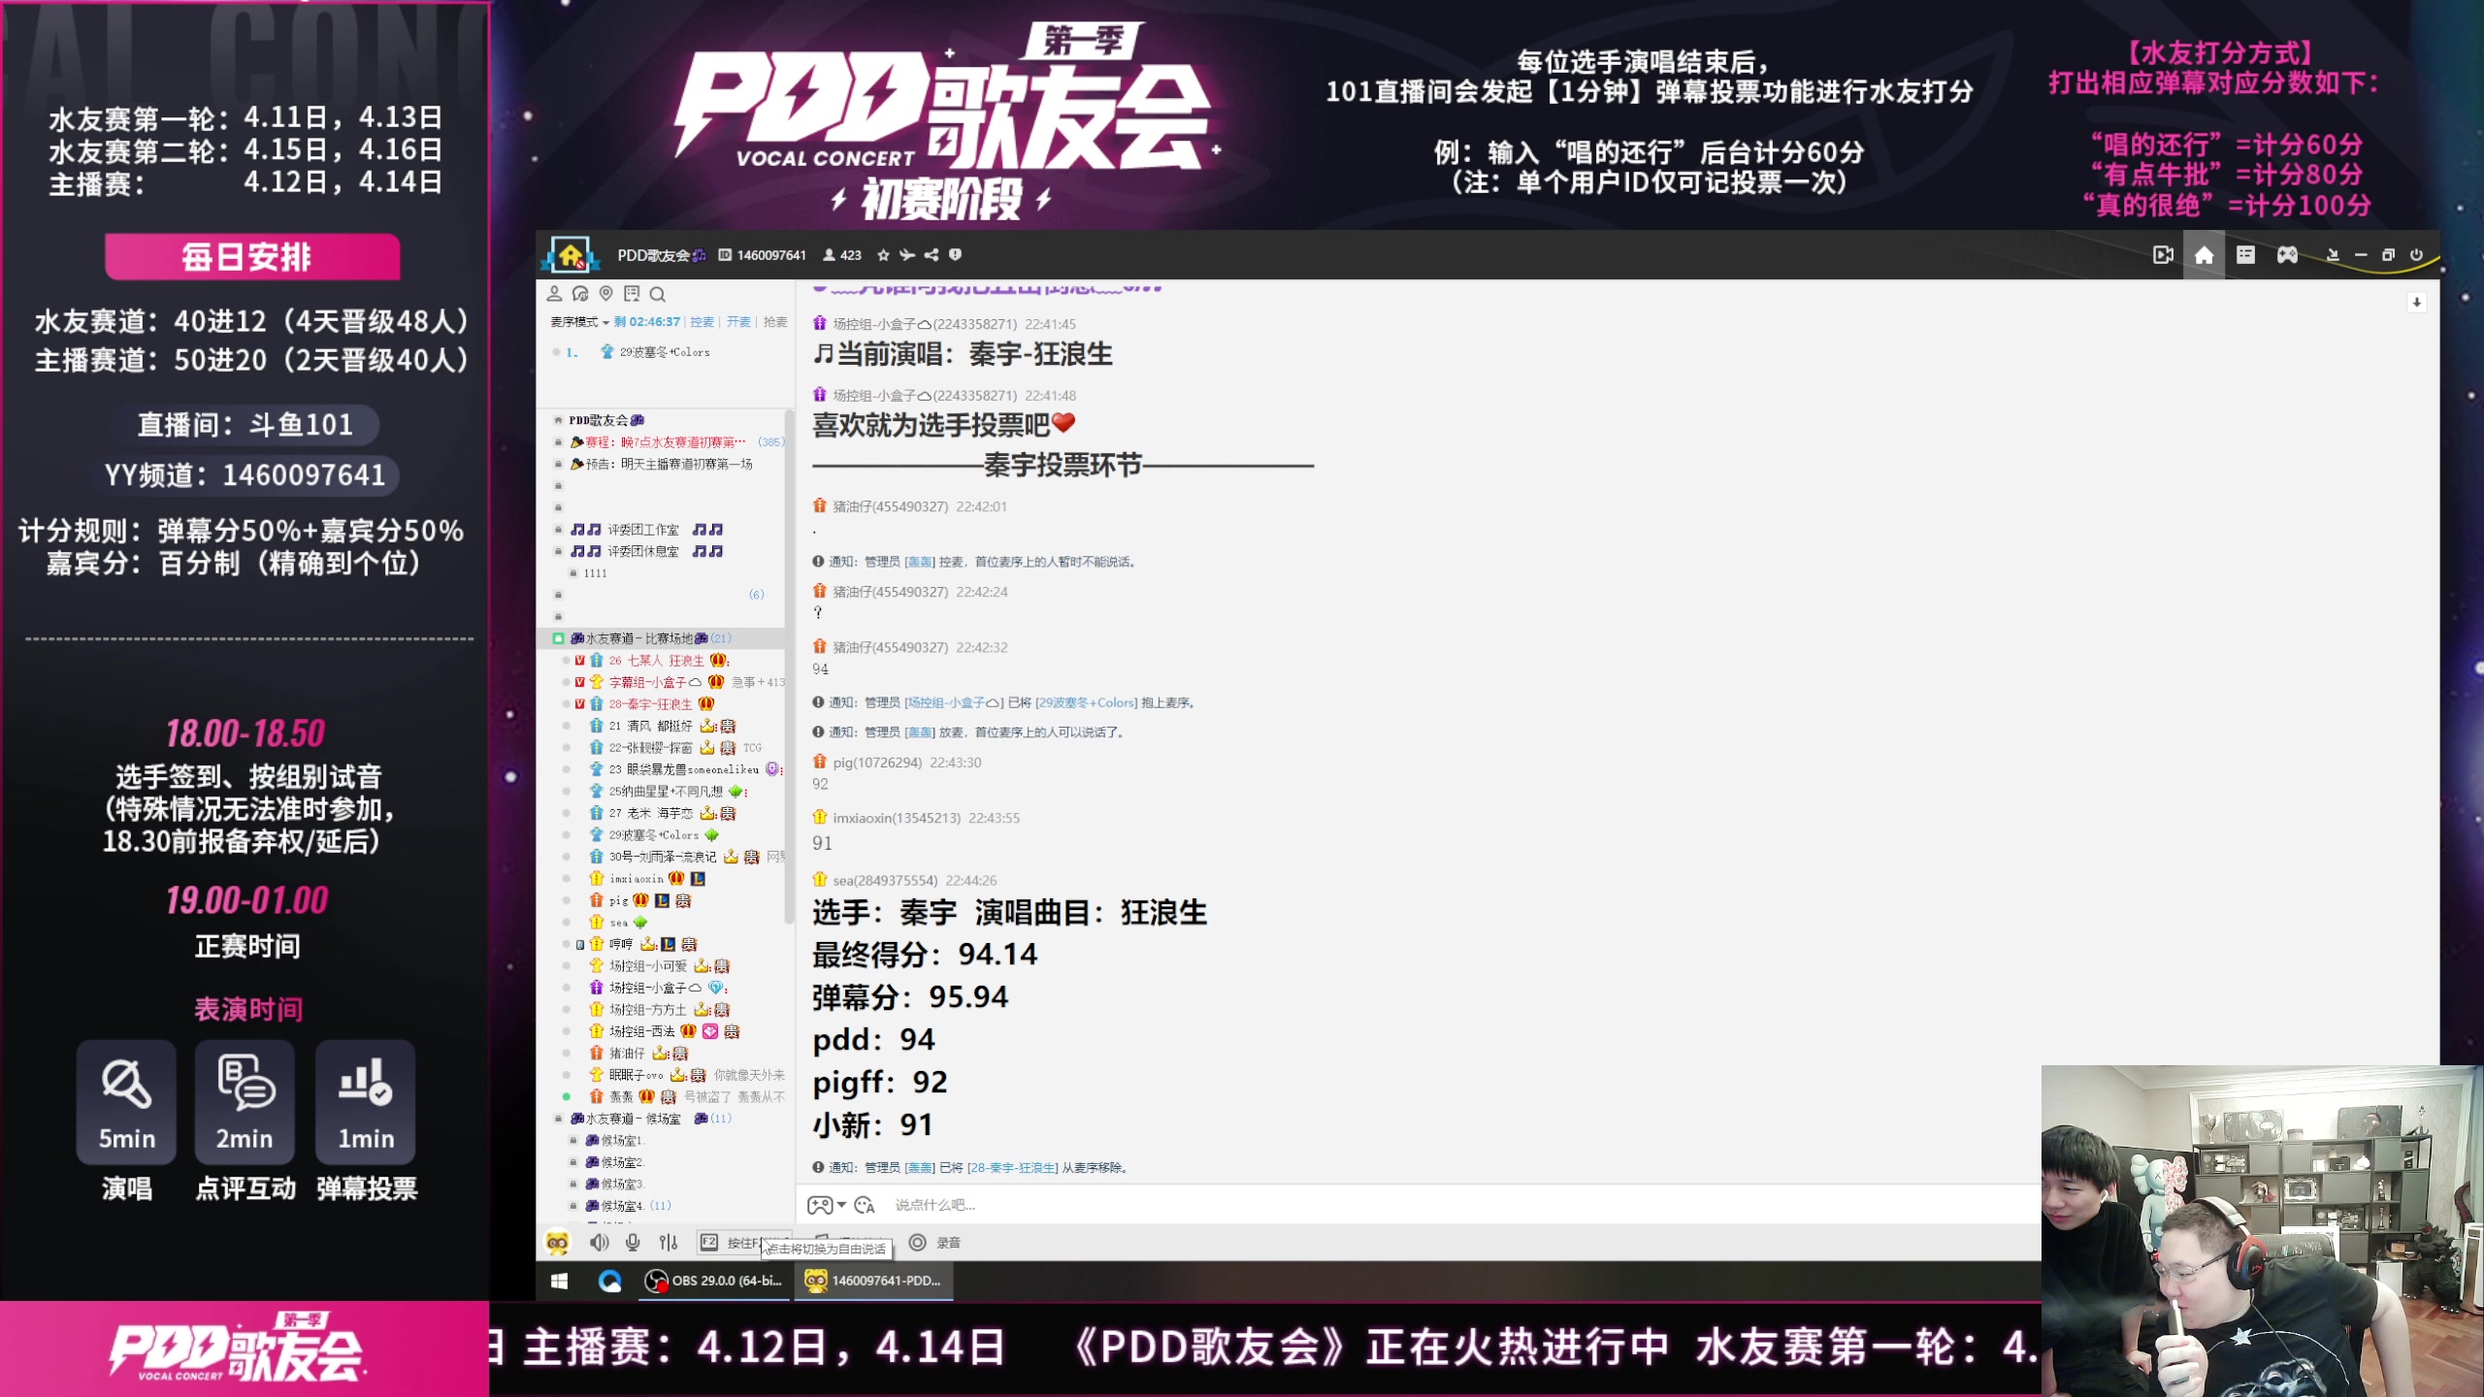This screenshot has height=1397, width=2484.
Task: Open the emoji picker beside chat input
Action: pyautogui.click(x=865, y=1204)
